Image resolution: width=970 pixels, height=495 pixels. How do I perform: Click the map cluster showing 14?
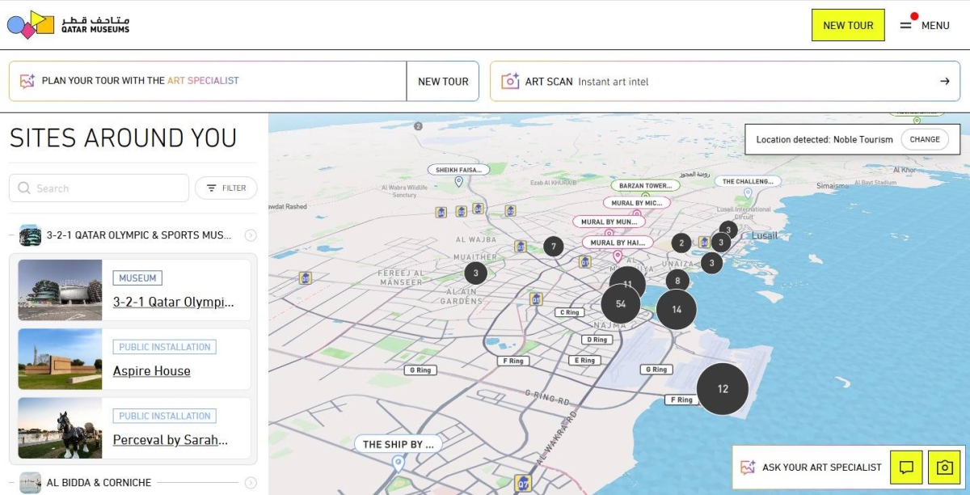[677, 309]
